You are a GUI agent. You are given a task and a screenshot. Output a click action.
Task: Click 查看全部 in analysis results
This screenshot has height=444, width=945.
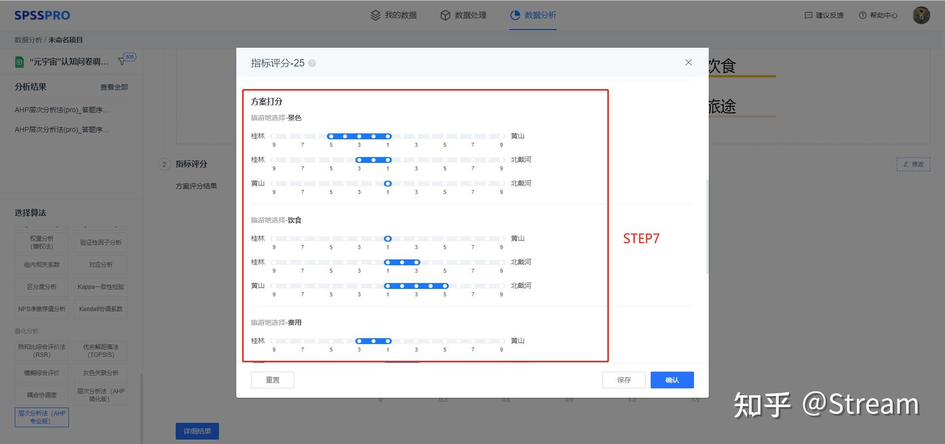pyautogui.click(x=114, y=87)
